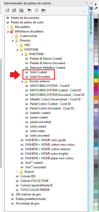Viewport: 99px width, 212px height.
Task: Show the Premium Metallics Coated palette
Action: (x=27, y=68)
